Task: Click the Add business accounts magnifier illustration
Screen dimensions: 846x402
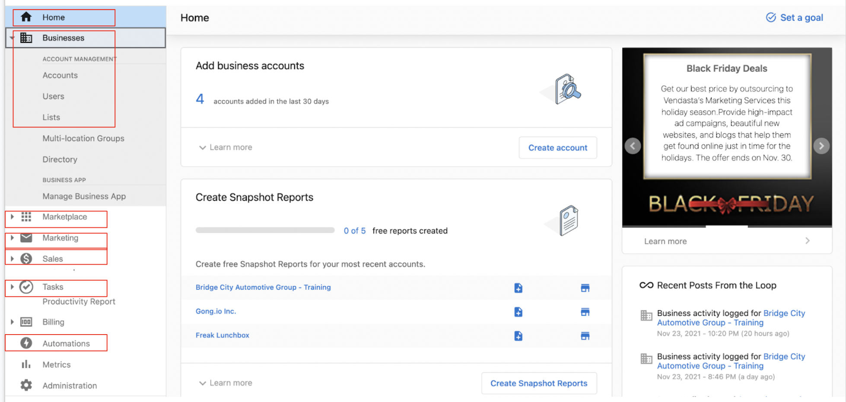Action: (561, 89)
